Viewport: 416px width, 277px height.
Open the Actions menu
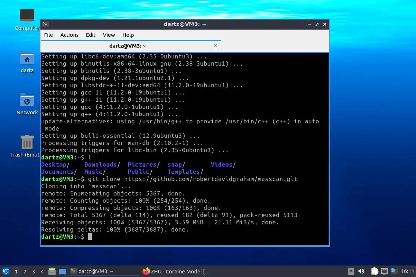pyautogui.click(x=69, y=35)
